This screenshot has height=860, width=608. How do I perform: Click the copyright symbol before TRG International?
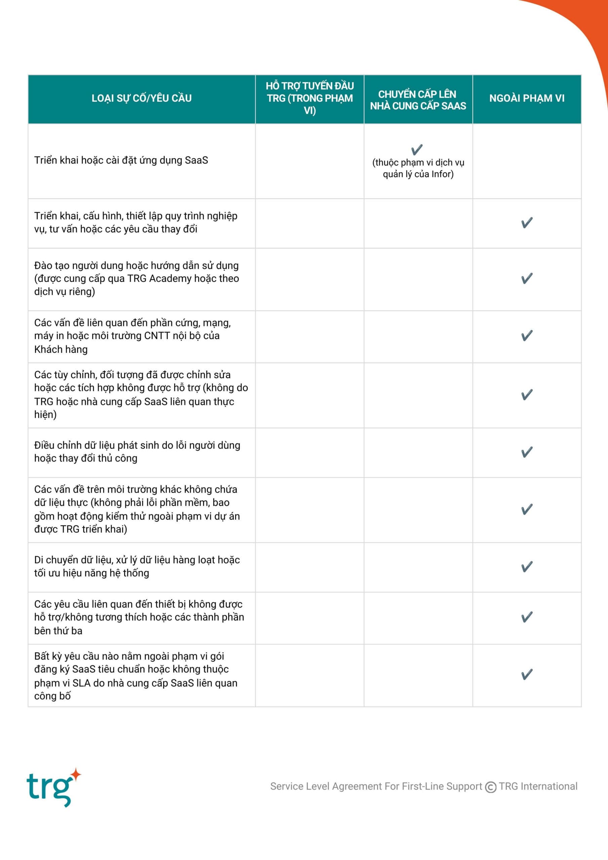[x=491, y=787]
